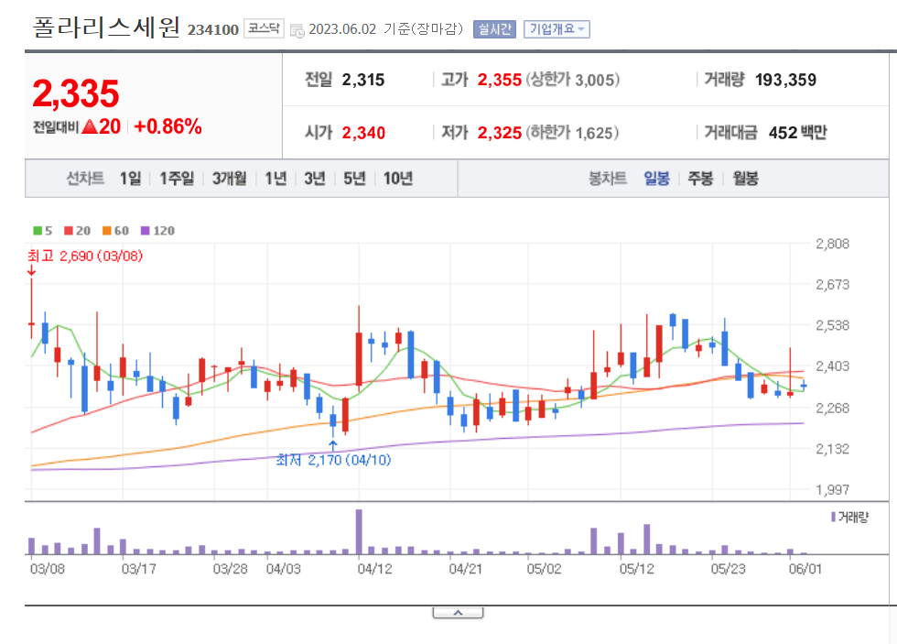This screenshot has height=644, width=897.
Task: Select the 1일 line chart tab
Action: point(130,179)
